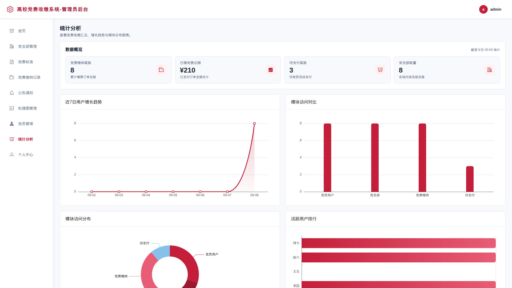Click the 党员用户 bar in bar chart

327,158
